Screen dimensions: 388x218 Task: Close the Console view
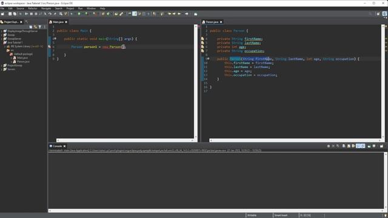tap(65, 146)
